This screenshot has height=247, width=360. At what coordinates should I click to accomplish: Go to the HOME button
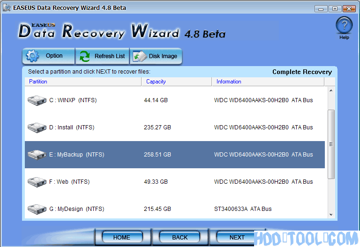[x=122, y=237]
